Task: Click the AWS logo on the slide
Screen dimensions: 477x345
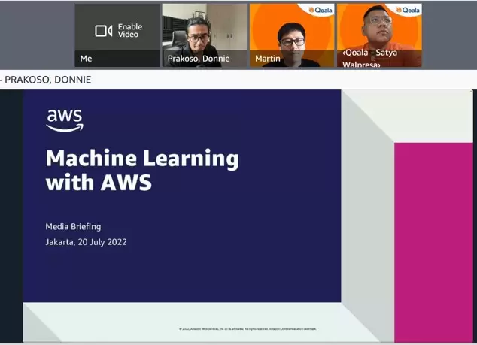Action: coord(65,120)
